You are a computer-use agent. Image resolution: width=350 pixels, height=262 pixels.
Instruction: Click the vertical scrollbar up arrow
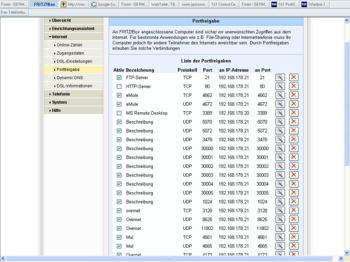pos(347,20)
